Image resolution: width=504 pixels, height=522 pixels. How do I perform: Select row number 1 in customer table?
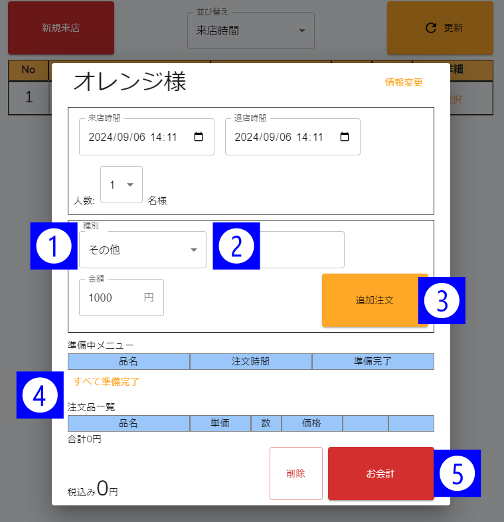pyautogui.click(x=29, y=98)
